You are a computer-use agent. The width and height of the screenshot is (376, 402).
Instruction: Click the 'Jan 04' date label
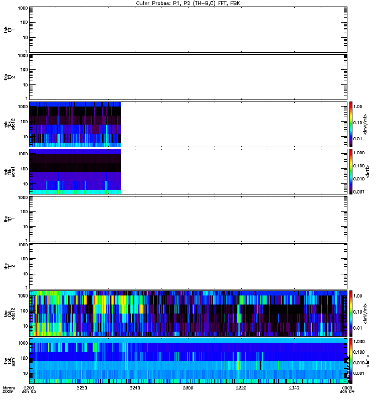347,392
